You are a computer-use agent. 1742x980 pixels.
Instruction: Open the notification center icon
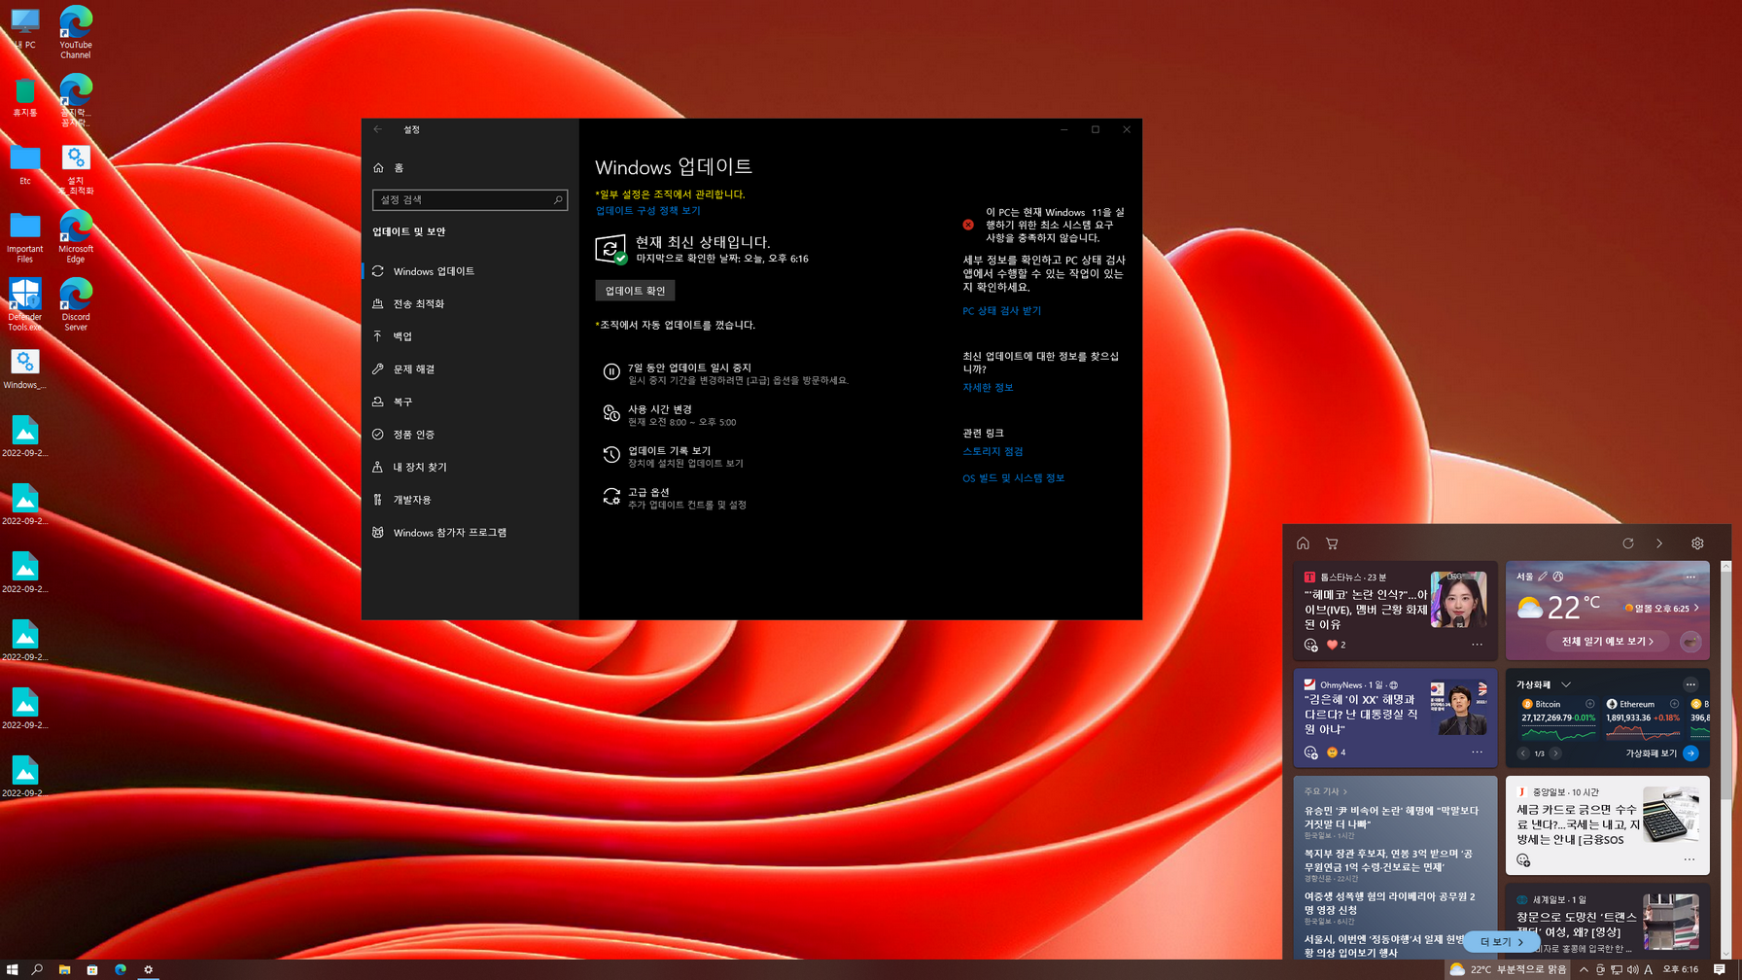click(1720, 969)
